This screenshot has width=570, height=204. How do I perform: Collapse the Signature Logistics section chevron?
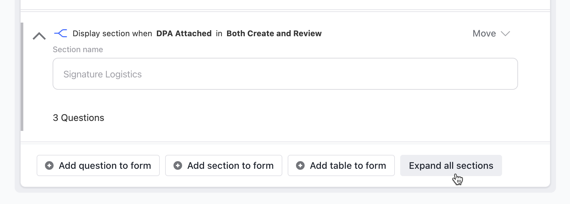[x=39, y=36]
